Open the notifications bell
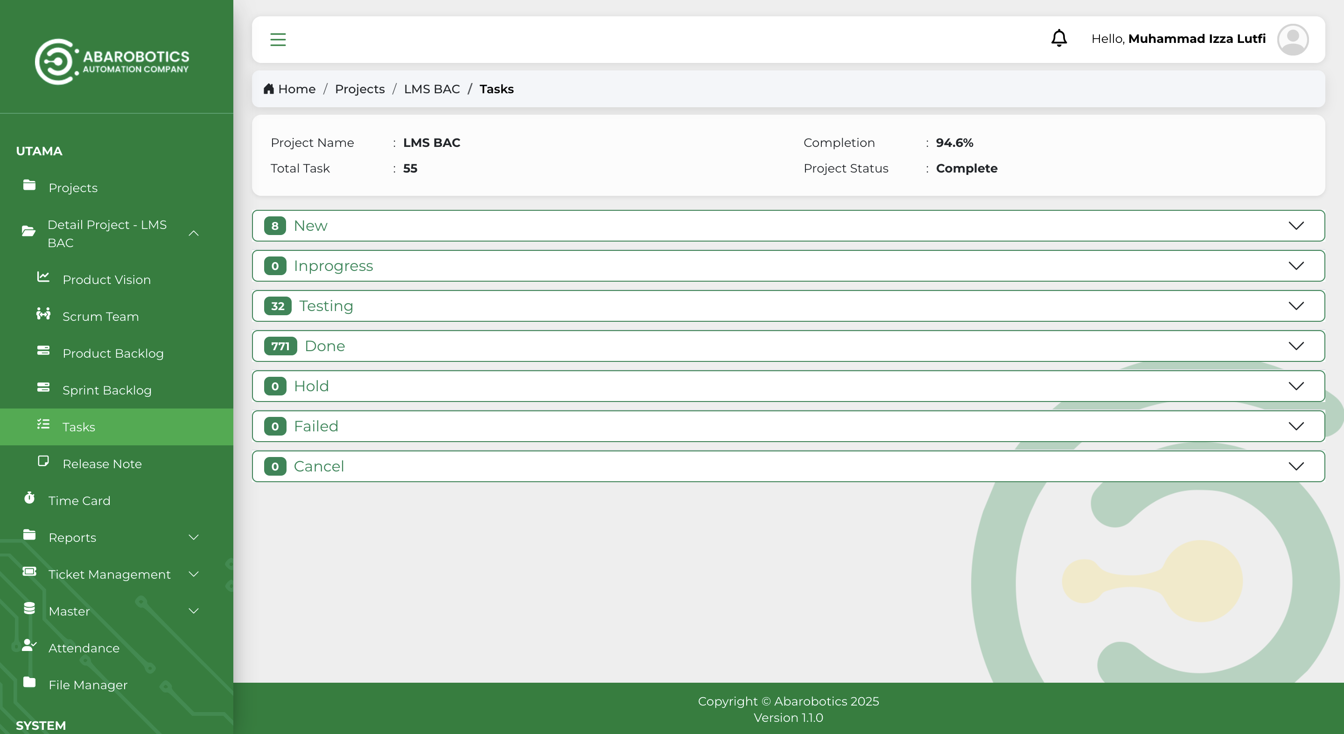 (x=1058, y=39)
